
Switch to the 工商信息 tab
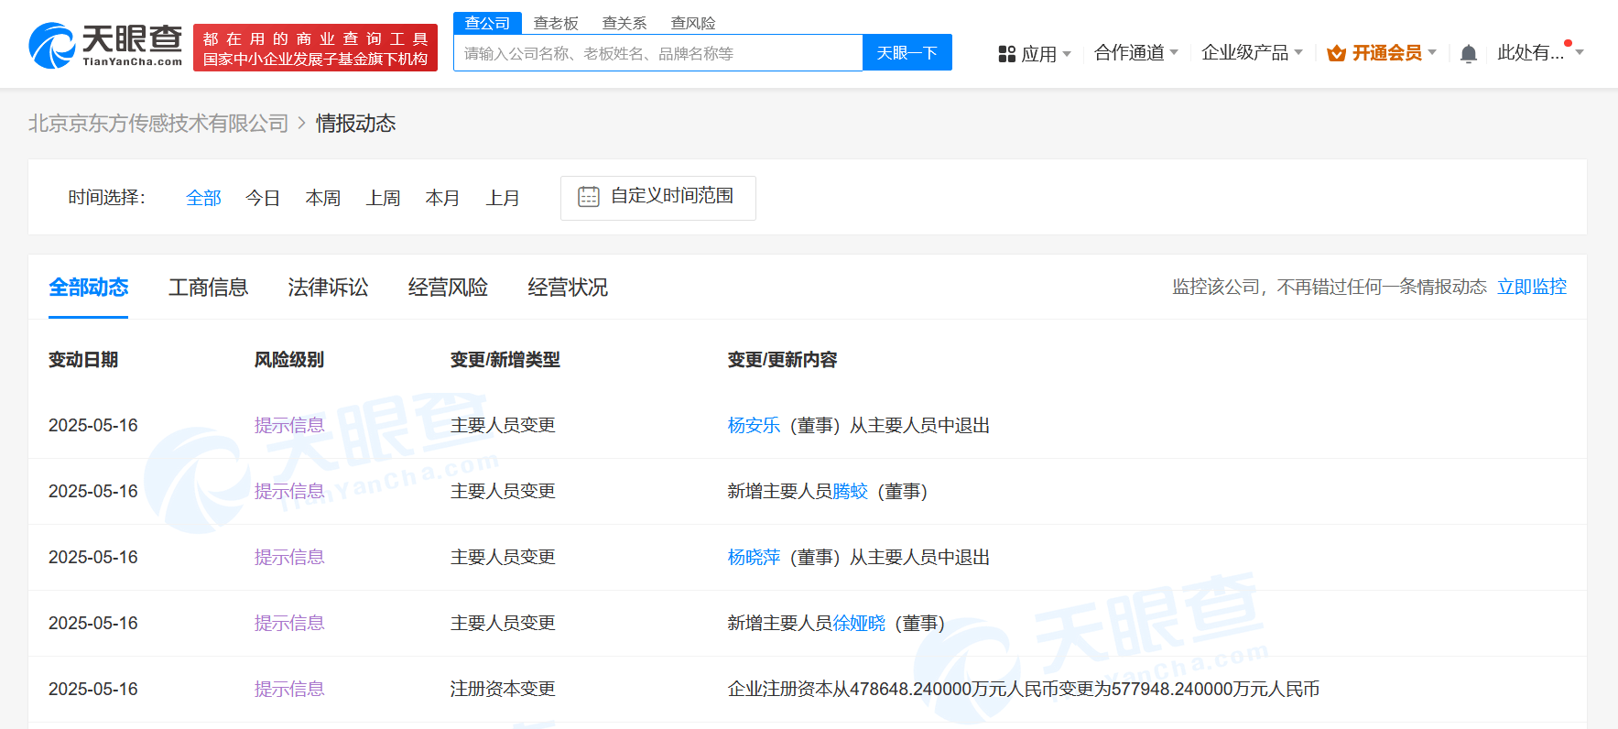(208, 288)
